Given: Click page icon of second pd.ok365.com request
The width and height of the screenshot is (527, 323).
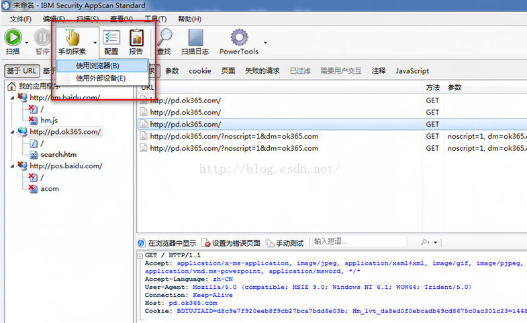Looking at the screenshot, I should (144, 112).
